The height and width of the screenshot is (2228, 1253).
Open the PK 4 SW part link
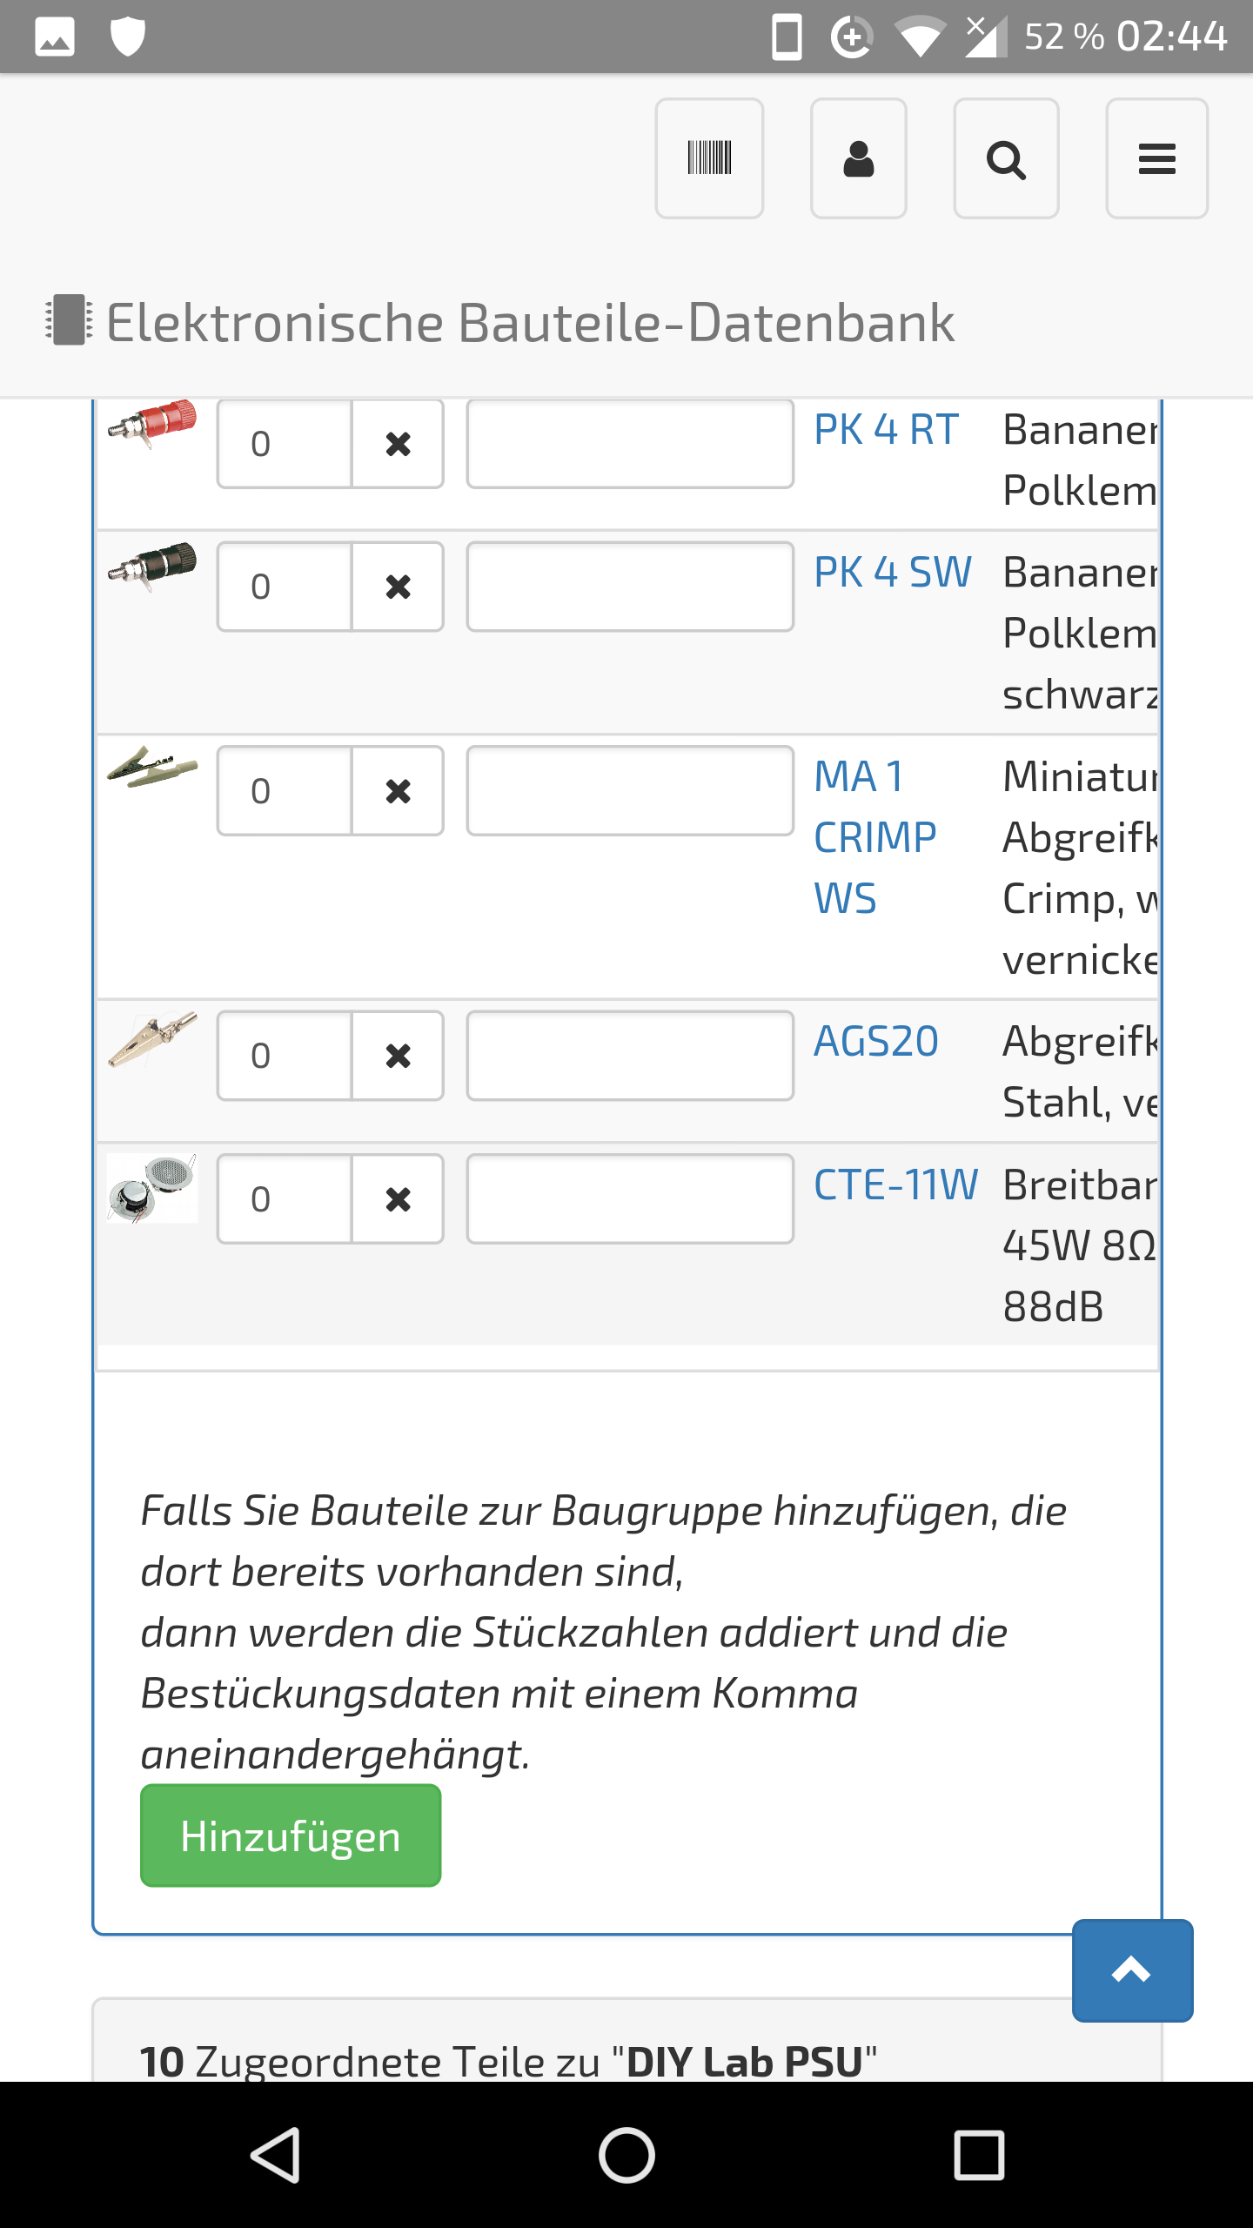[x=892, y=573]
